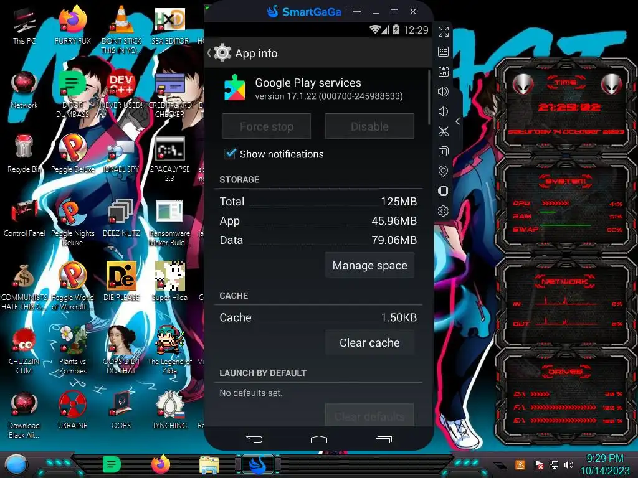Click the Data 79.06MB row
This screenshot has height=478, width=638.
coord(318,240)
